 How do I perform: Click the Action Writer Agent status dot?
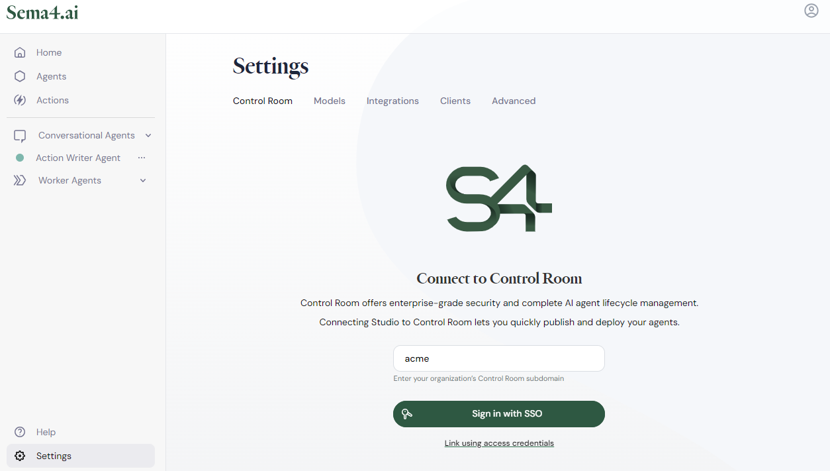point(20,158)
